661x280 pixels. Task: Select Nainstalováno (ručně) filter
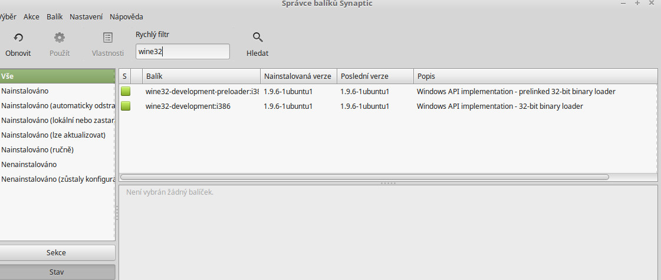tap(38, 149)
